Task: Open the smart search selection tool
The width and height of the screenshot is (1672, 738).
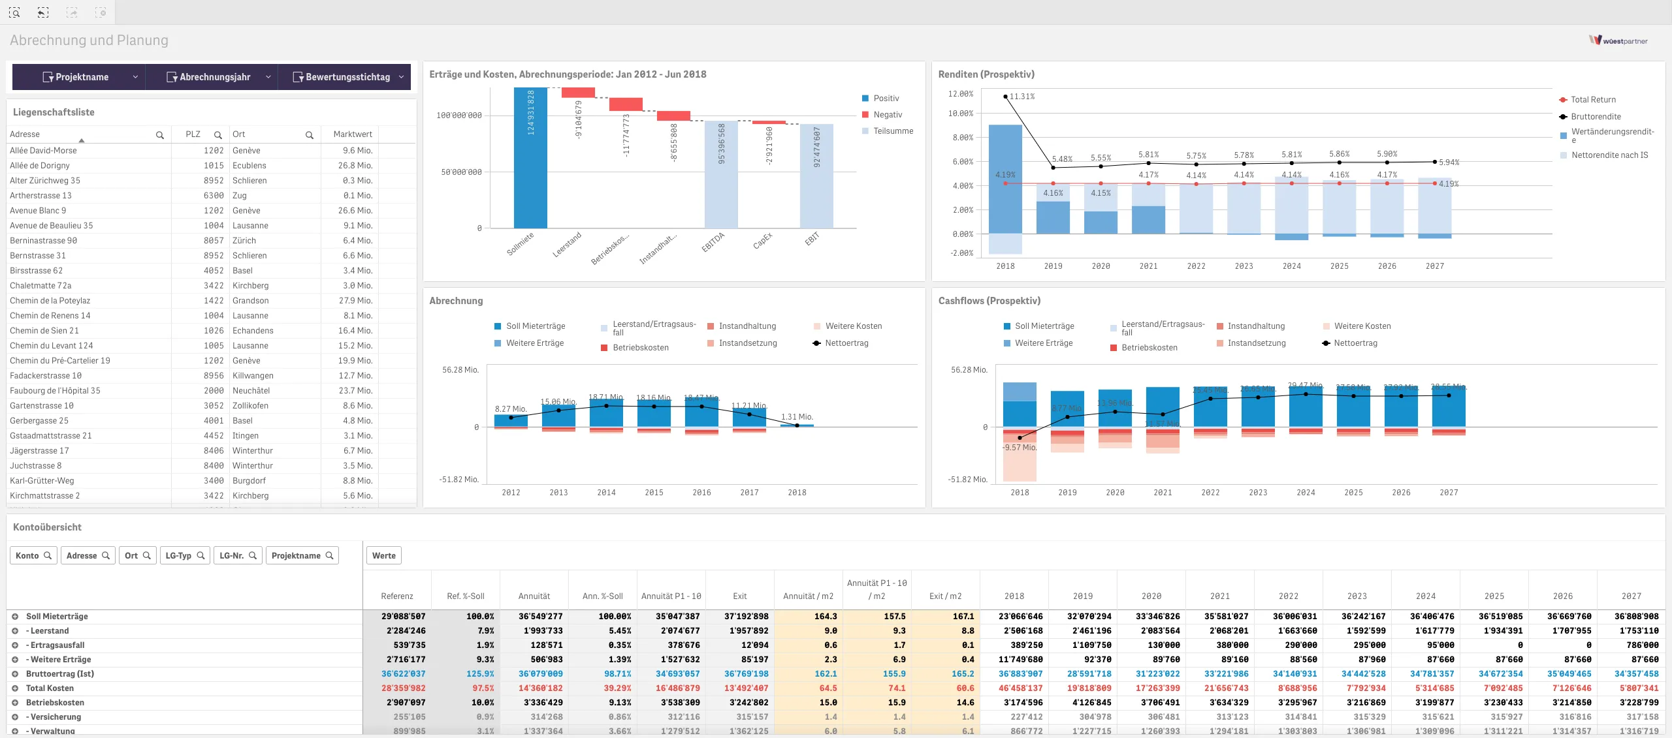Action: (14, 12)
